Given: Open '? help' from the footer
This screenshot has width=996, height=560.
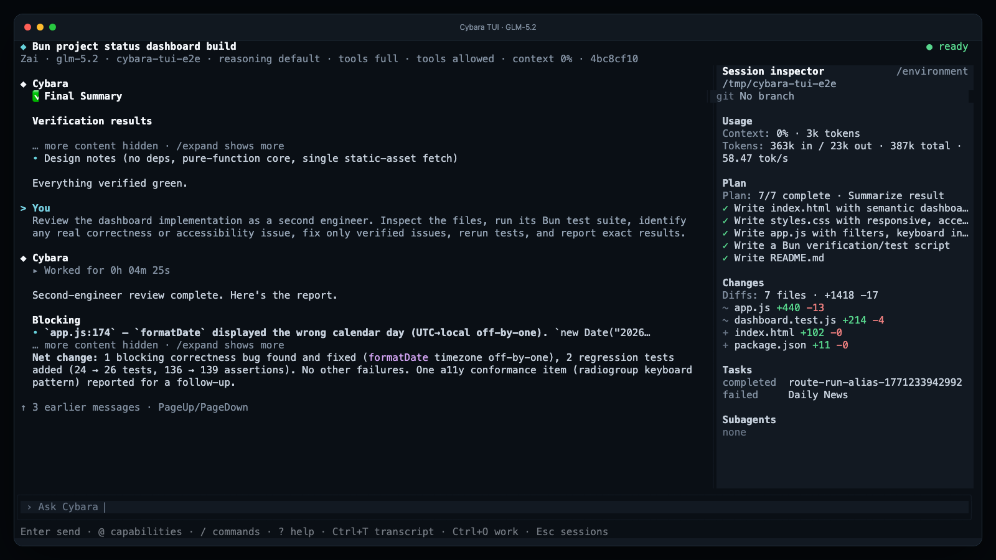Looking at the screenshot, I should 296,532.
